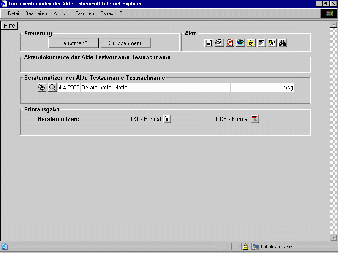Viewport: 338px width, 253px height.
Task: Open the yellow folder person icon in Akte
Action: [x=251, y=43]
